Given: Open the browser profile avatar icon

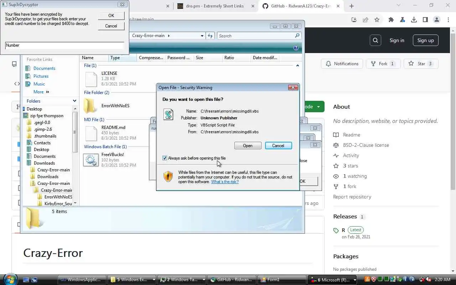Looking at the screenshot, I should [x=437, y=20].
